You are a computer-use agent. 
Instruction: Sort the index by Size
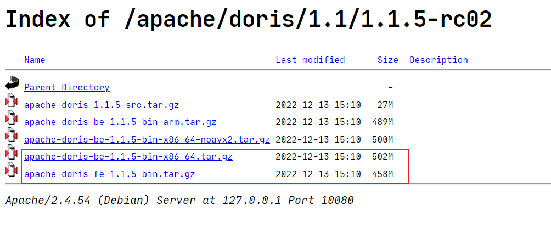pos(387,60)
